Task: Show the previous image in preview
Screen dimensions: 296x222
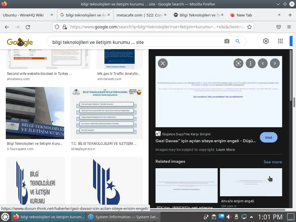Action: coord(262,63)
